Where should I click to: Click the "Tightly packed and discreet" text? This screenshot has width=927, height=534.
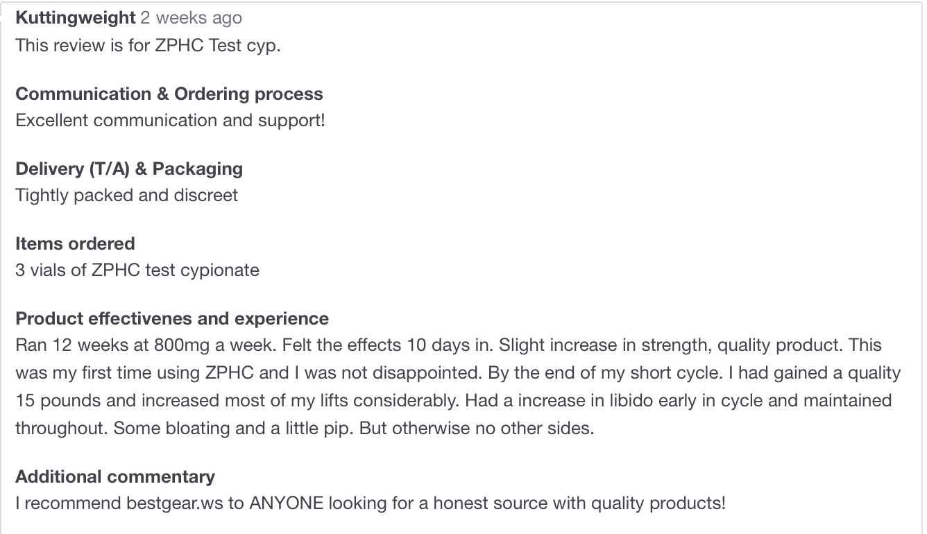pos(126,195)
